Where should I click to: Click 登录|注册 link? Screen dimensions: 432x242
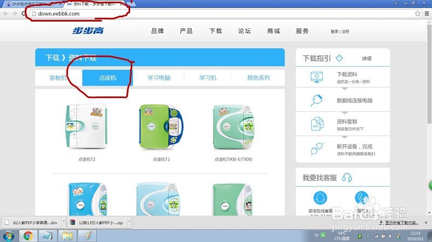pos(340,32)
